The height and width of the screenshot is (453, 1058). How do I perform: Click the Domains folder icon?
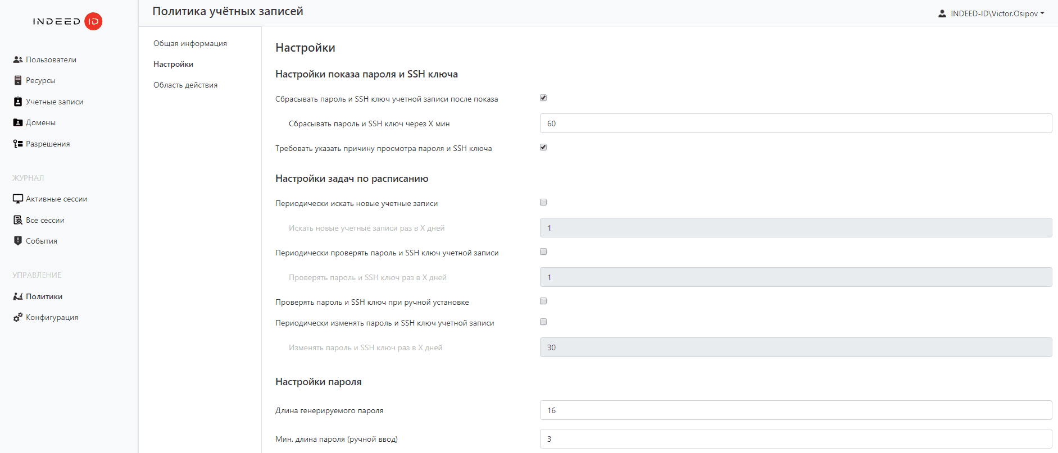coord(18,122)
